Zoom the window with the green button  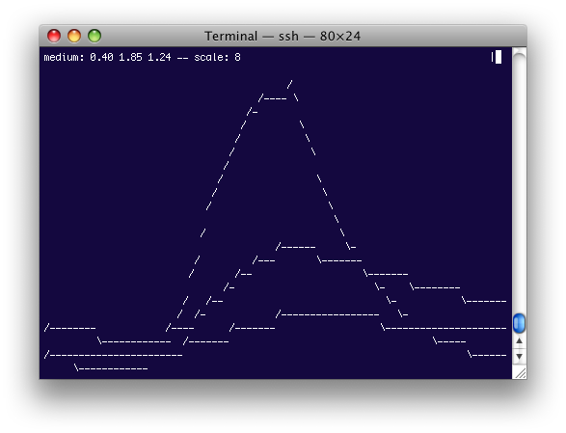[94, 36]
